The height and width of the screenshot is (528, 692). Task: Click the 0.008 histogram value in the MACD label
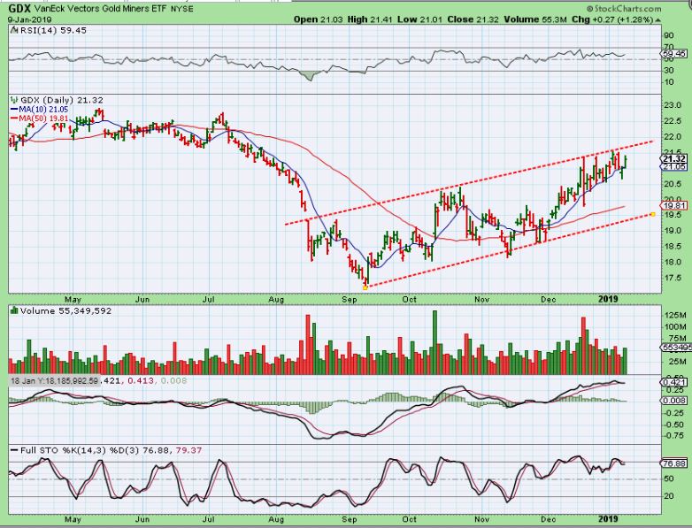click(173, 380)
